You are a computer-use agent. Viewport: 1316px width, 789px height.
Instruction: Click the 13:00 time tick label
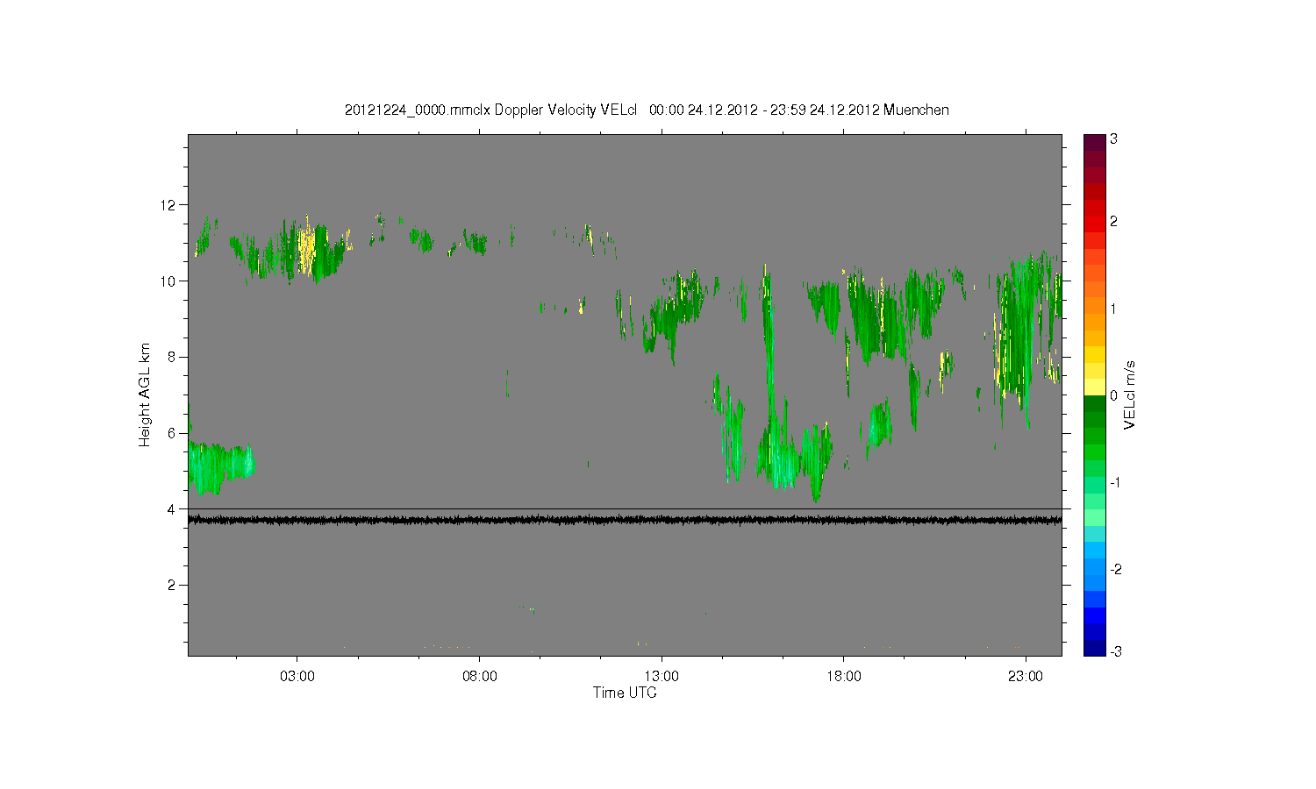662,677
